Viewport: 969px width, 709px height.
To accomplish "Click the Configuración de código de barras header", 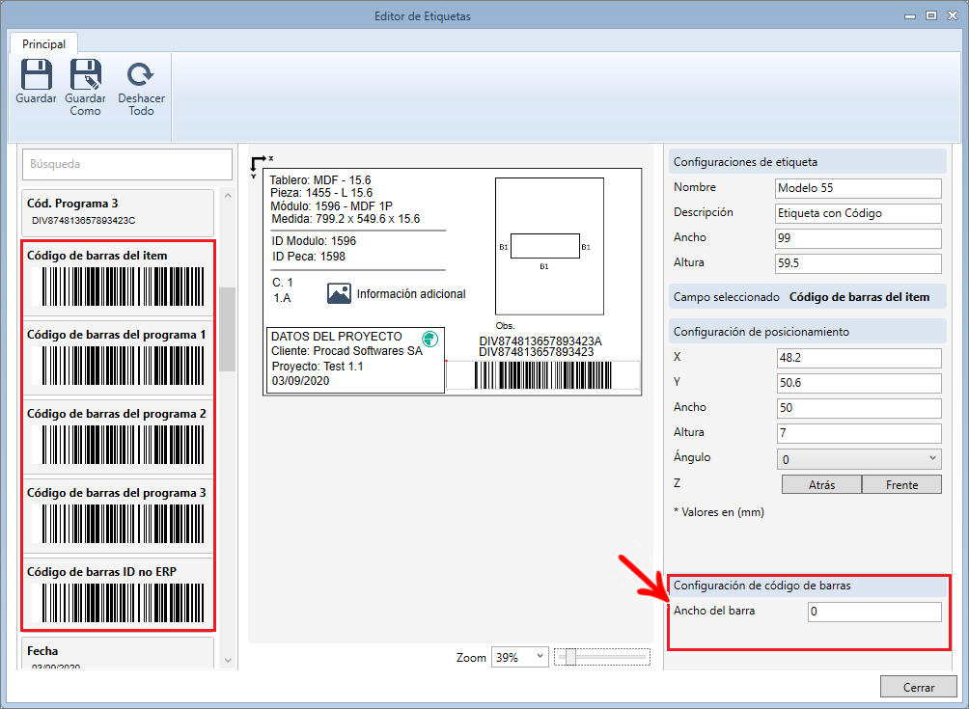I will [807, 586].
